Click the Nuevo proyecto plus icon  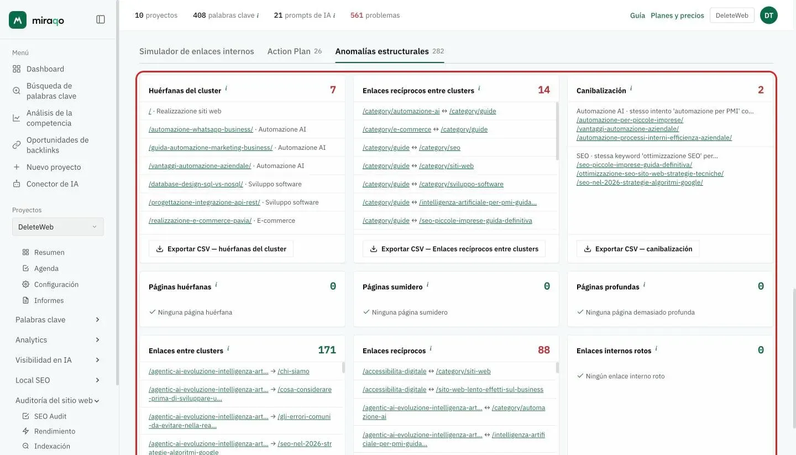pos(17,167)
